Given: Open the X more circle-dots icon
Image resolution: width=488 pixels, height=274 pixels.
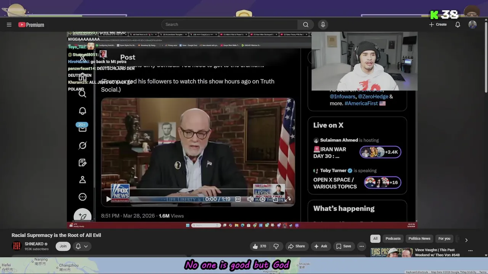Looking at the screenshot, I should coord(82,197).
